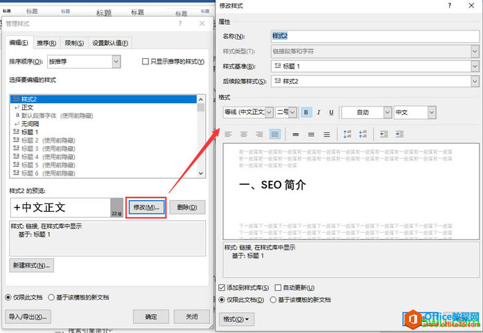Click 新建样式(N)... button

[x=31, y=265]
